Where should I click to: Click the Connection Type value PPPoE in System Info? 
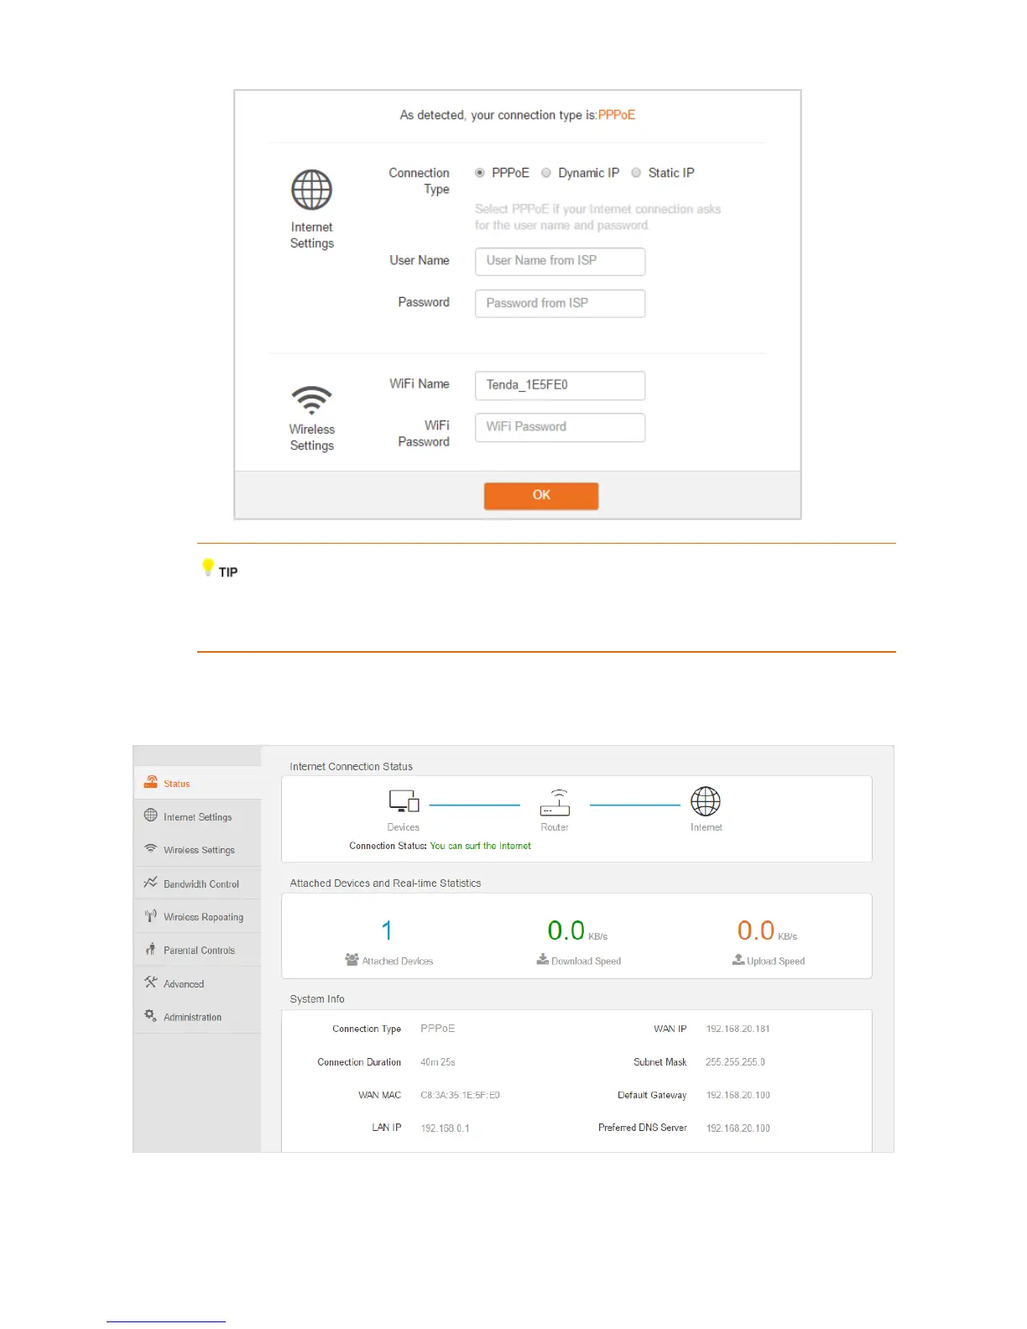[x=437, y=1029]
